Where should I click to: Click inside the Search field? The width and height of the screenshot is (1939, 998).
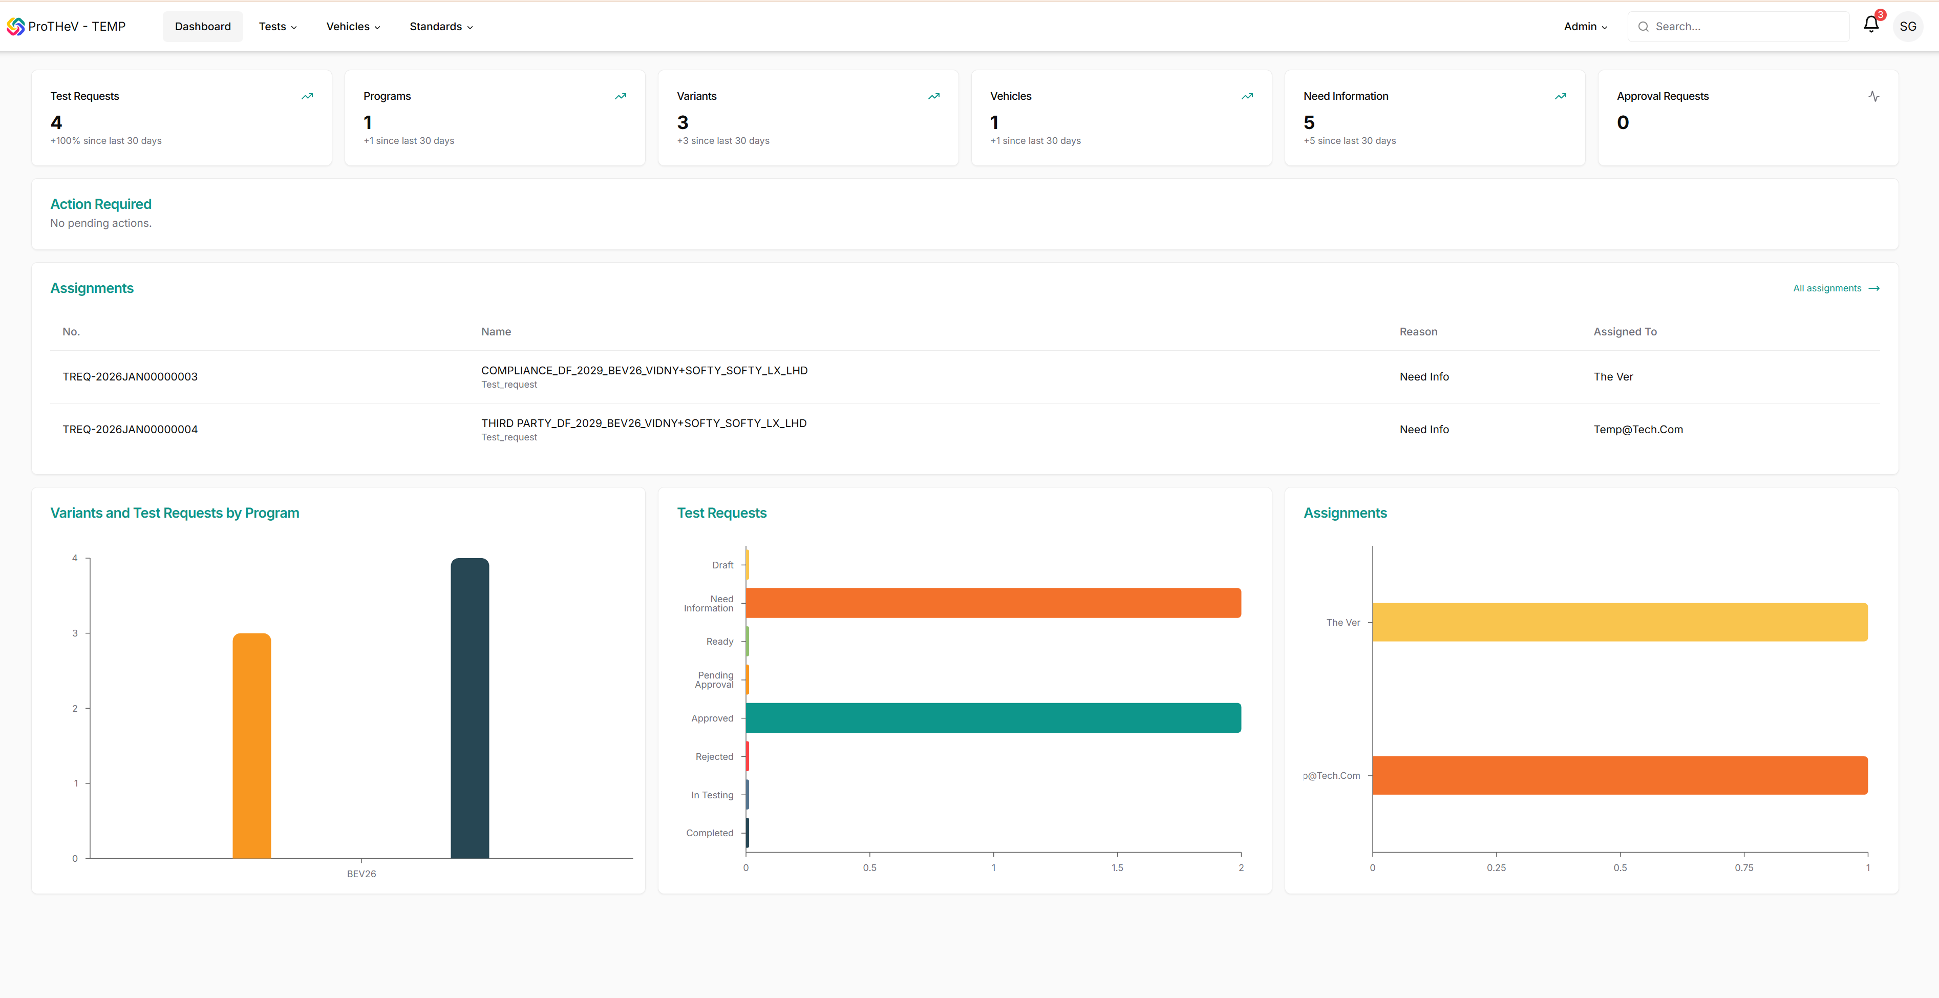[1746, 26]
